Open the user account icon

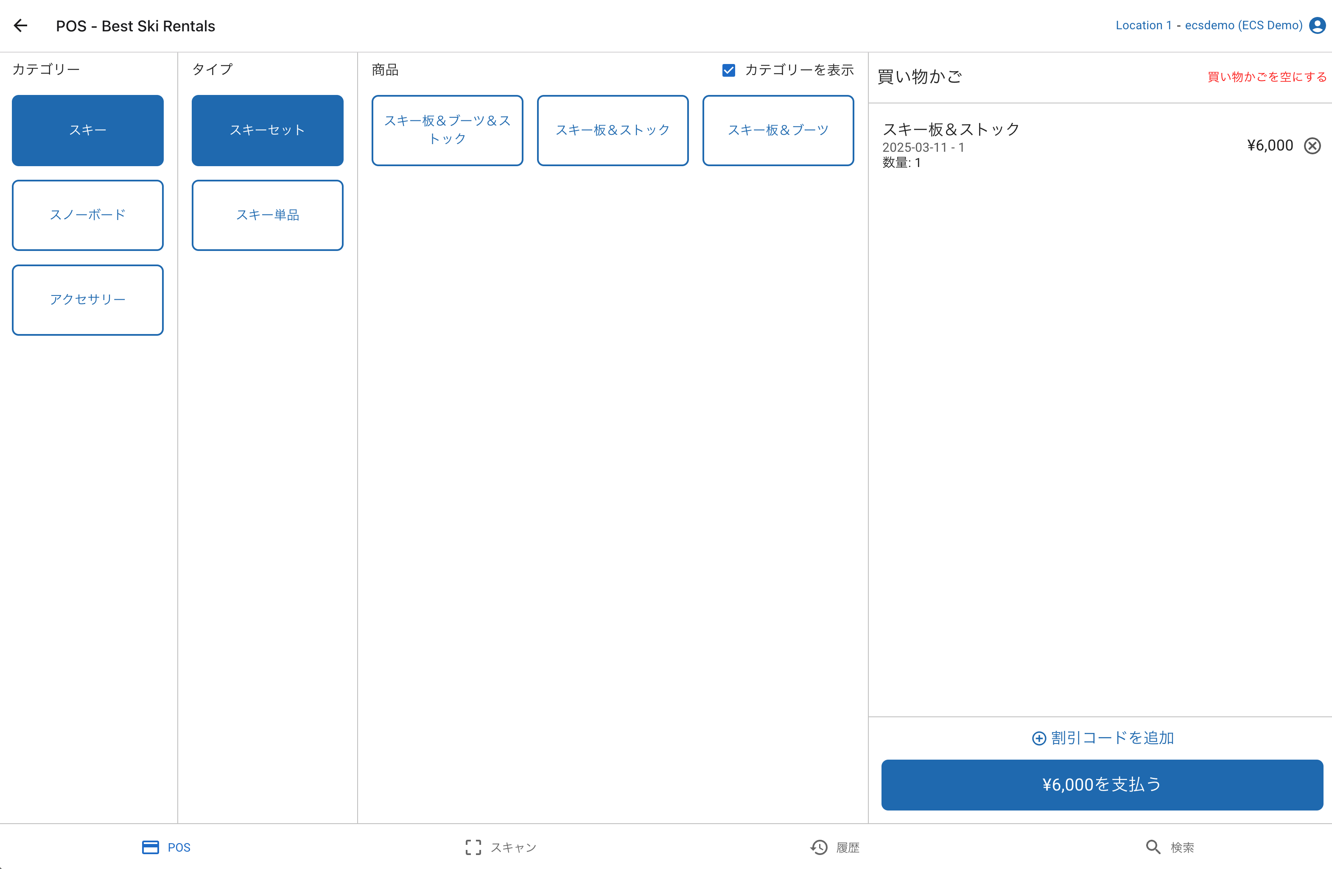click(x=1316, y=25)
